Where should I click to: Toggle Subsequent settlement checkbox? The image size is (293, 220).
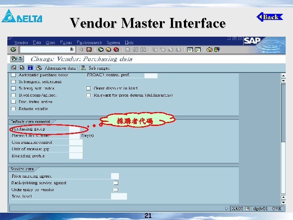coord(13,82)
